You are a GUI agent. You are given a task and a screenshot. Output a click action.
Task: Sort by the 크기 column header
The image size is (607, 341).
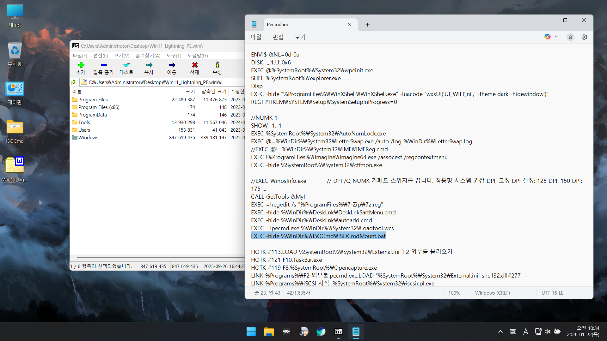click(x=190, y=92)
